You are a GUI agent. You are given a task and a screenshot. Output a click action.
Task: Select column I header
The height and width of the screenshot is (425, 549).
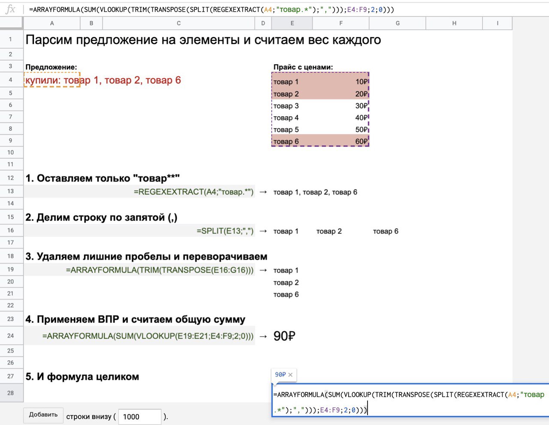tap(498, 23)
